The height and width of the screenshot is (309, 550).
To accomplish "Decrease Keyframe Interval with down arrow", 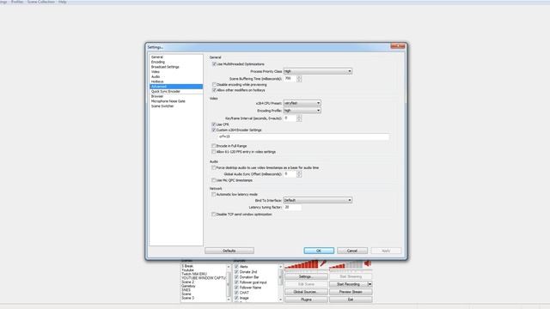I will [299, 120].
